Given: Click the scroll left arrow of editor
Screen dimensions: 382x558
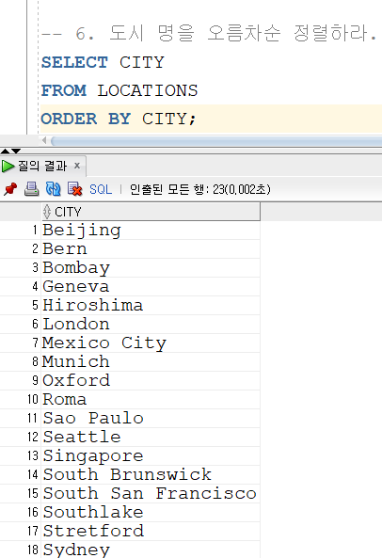Looking at the screenshot, I should pyautogui.click(x=44, y=140).
